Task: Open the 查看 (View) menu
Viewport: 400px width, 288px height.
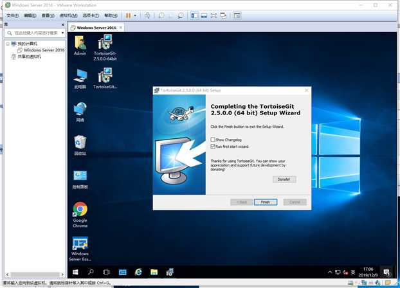Action: pos(48,16)
